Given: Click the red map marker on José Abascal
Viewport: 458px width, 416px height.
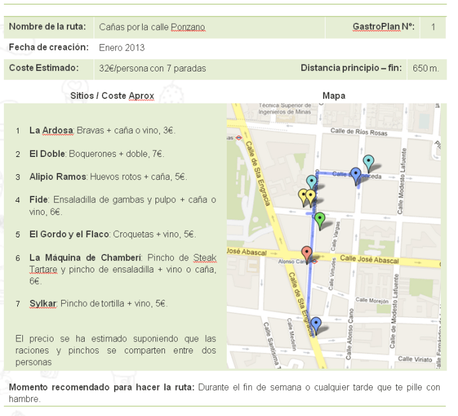Looking at the screenshot, I should point(307,253).
